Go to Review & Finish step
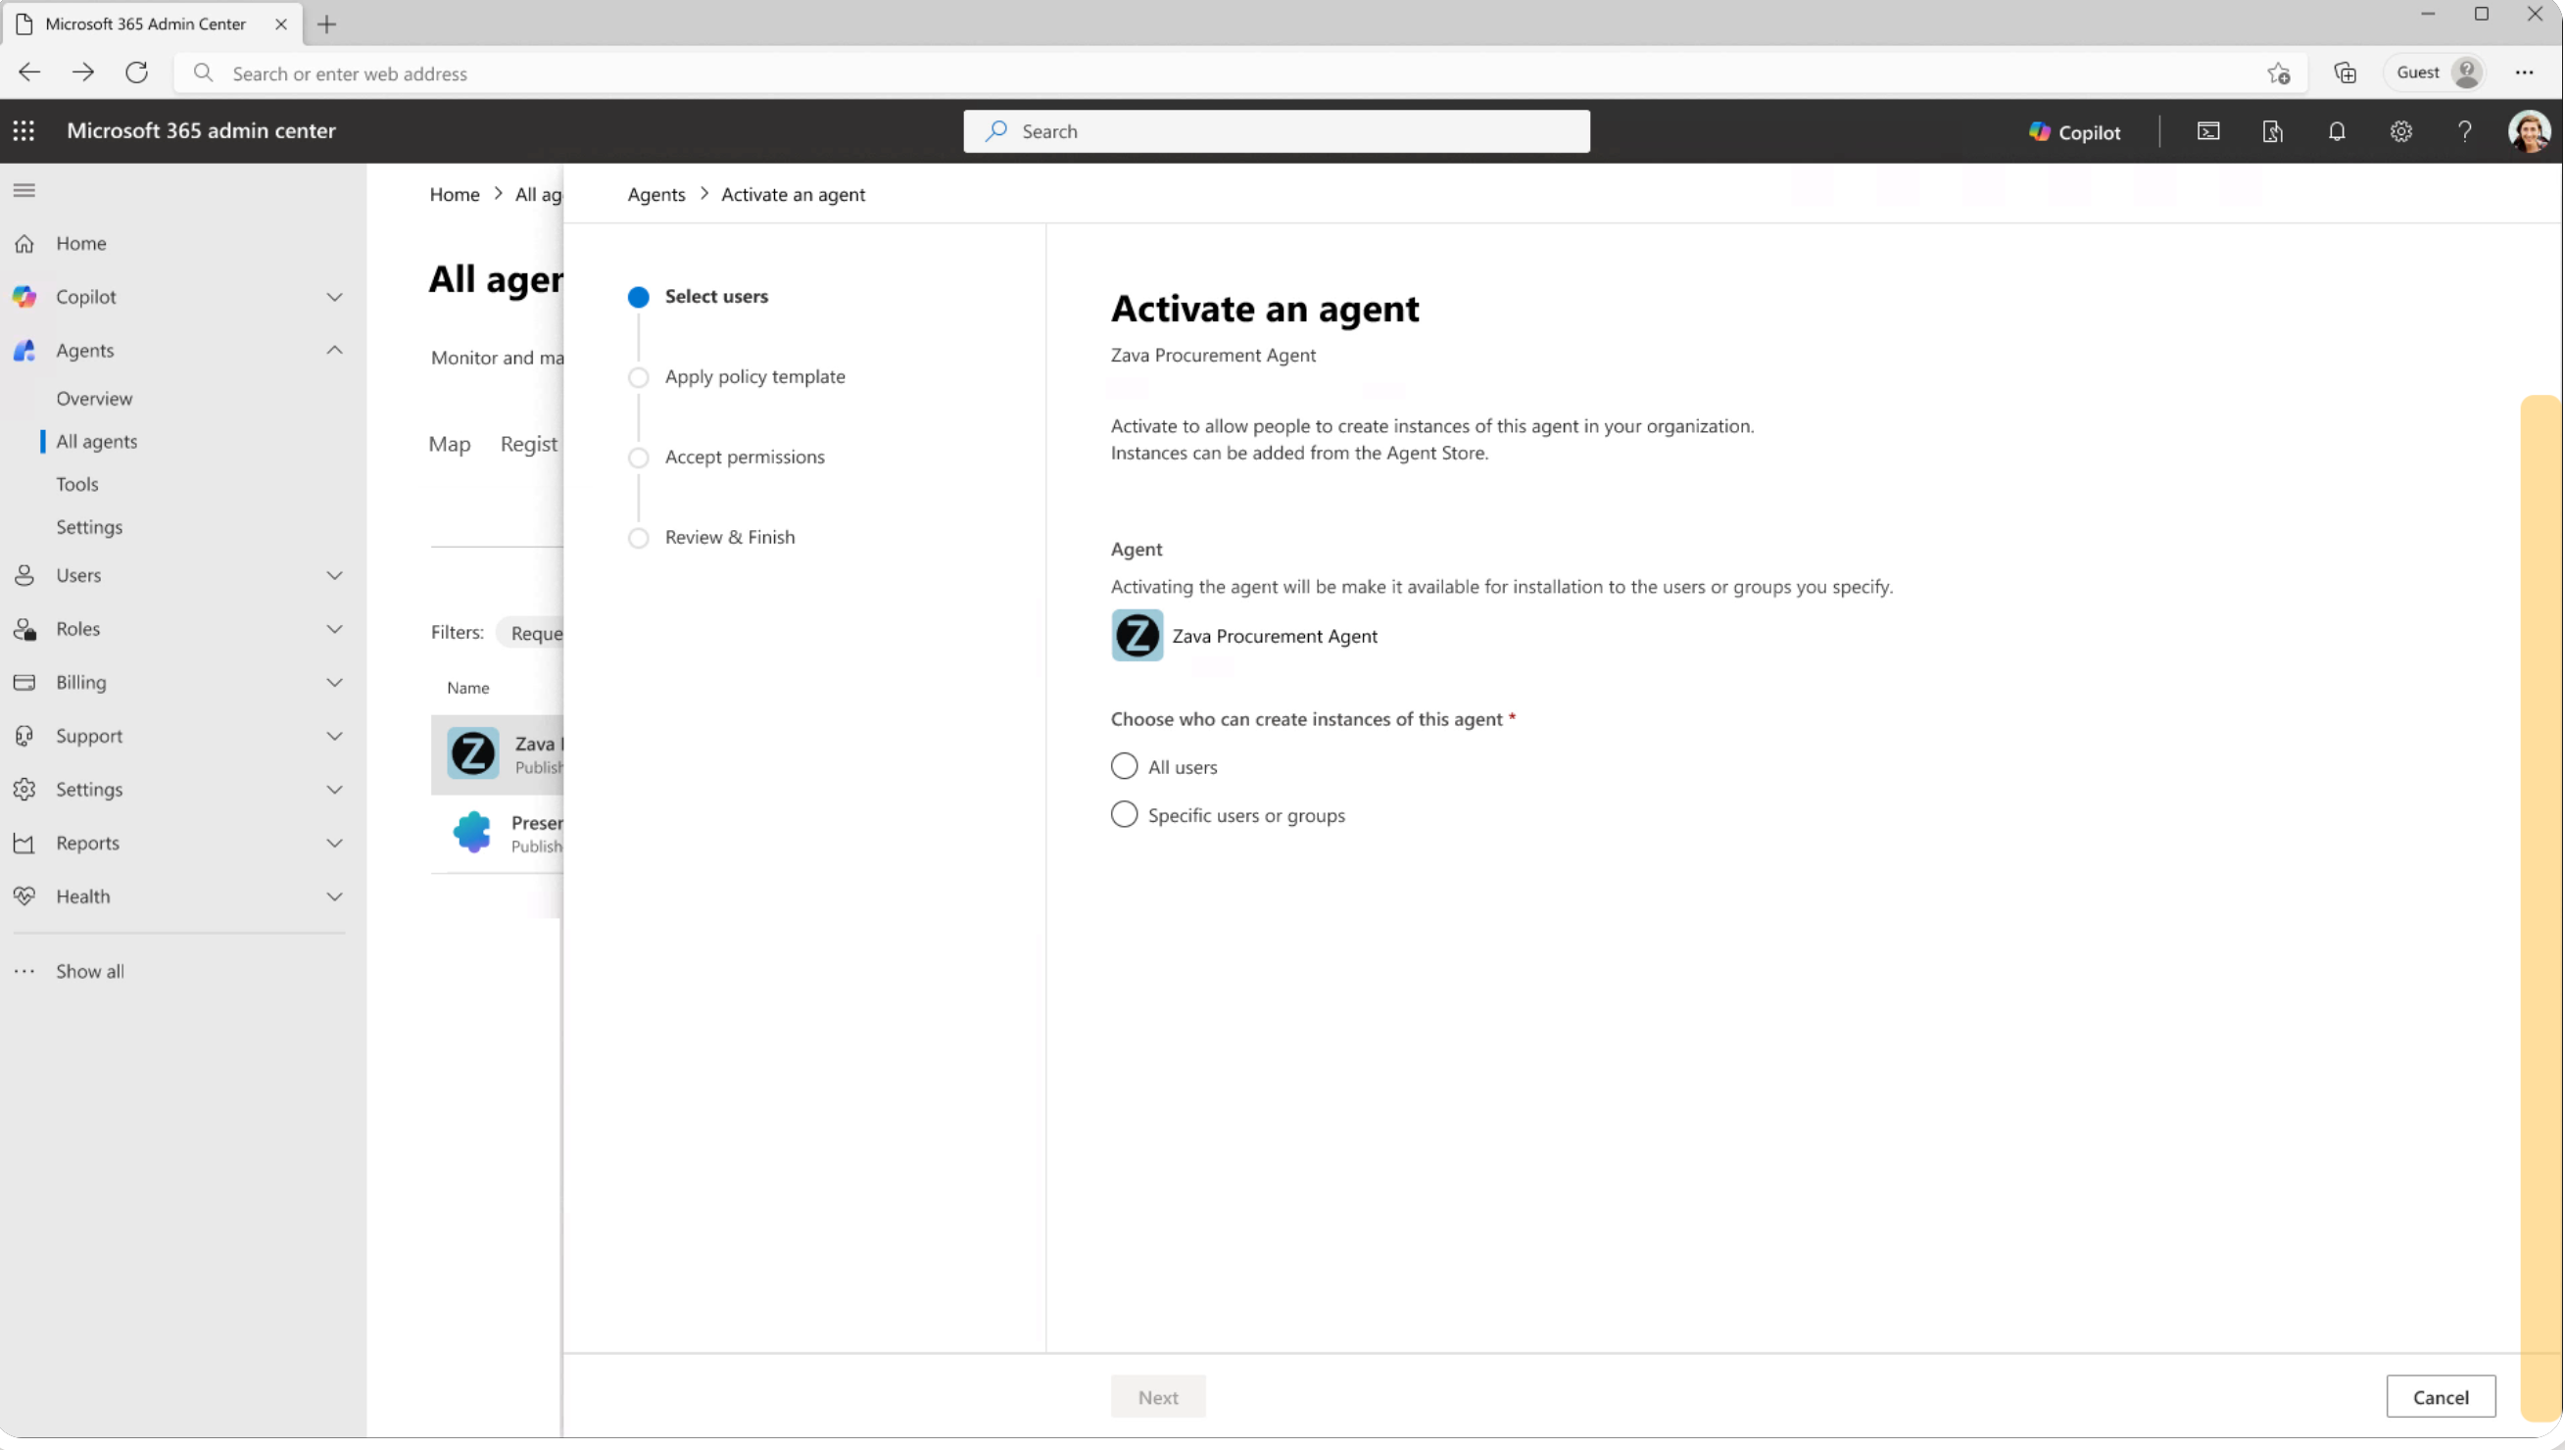Screen dimensions: 2565x1450 pos(730,538)
